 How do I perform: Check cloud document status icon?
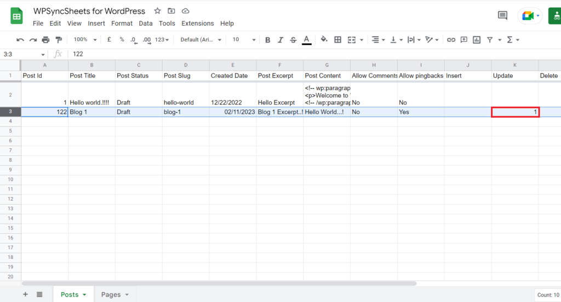click(x=185, y=11)
